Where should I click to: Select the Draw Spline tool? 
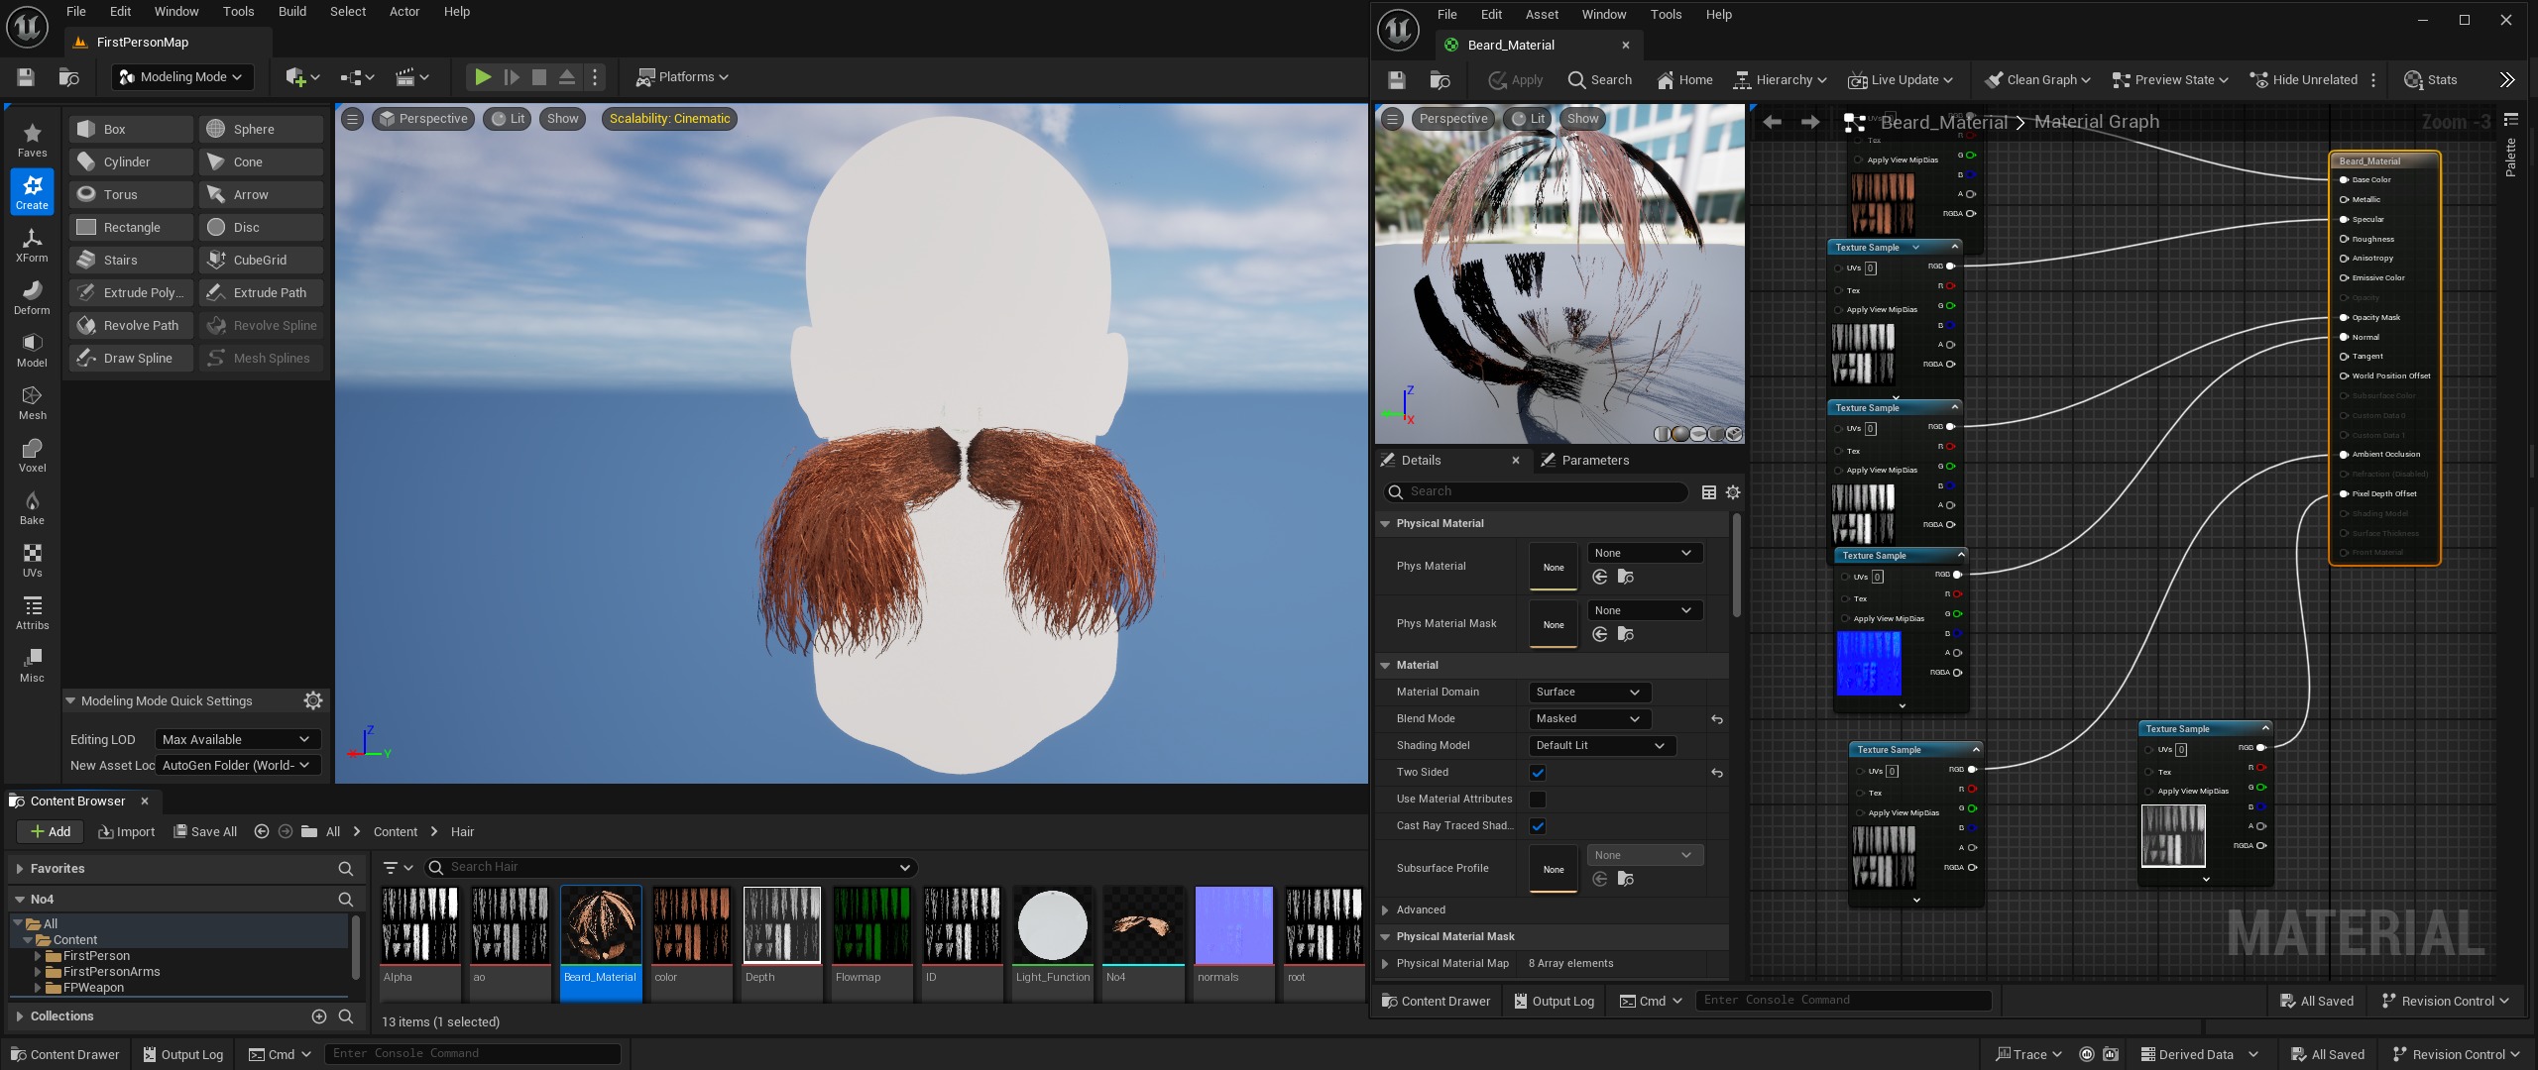point(131,358)
